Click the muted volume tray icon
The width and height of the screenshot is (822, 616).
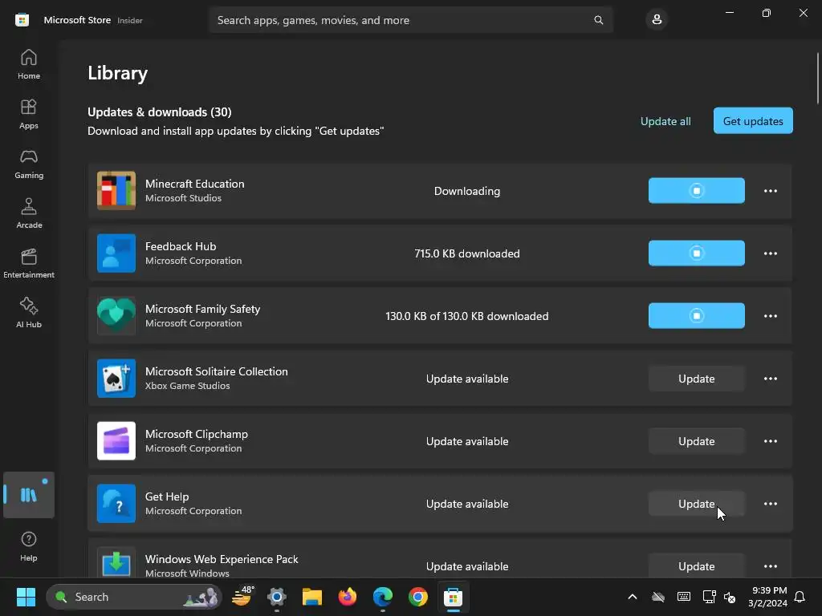(729, 597)
